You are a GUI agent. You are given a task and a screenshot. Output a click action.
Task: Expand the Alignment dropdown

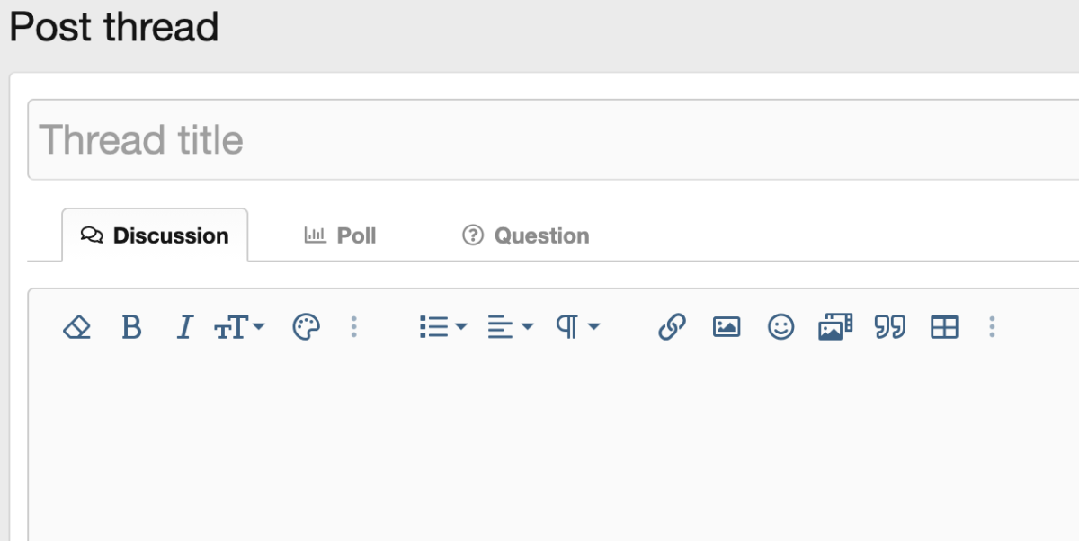coord(510,327)
